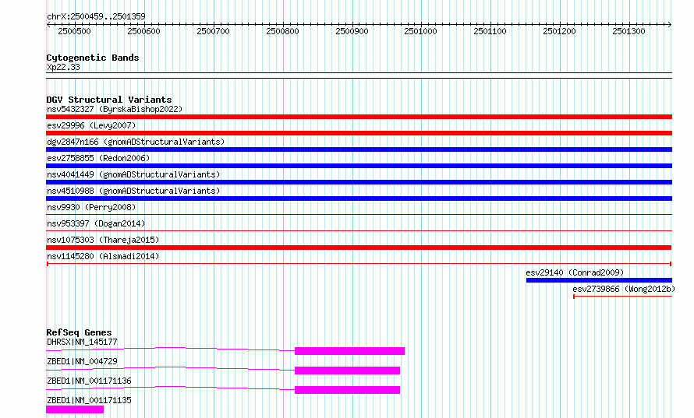The width and height of the screenshot is (694, 418).
Task: Open variant nsv1145280 (Alsmadi2014) label
Action: [103, 256]
